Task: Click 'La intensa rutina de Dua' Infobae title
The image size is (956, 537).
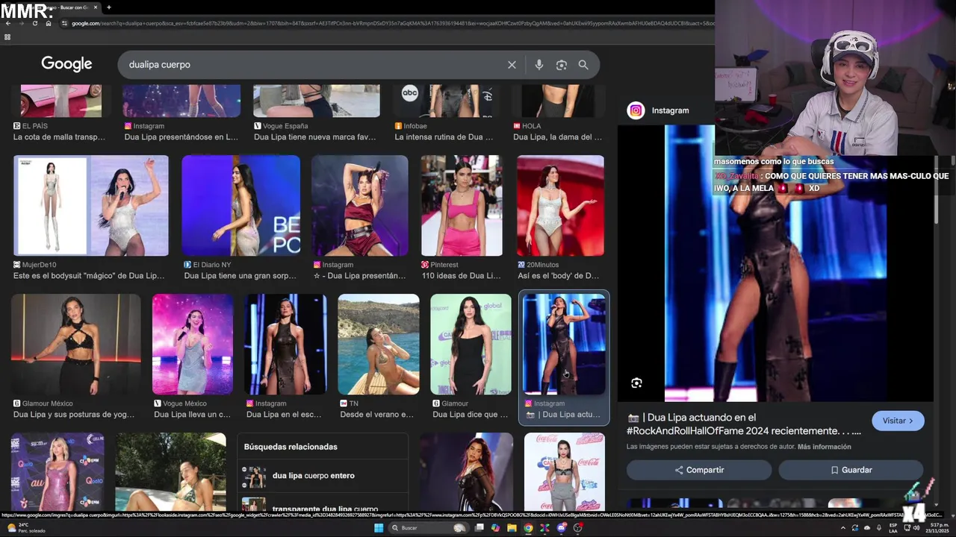Action: tap(444, 137)
